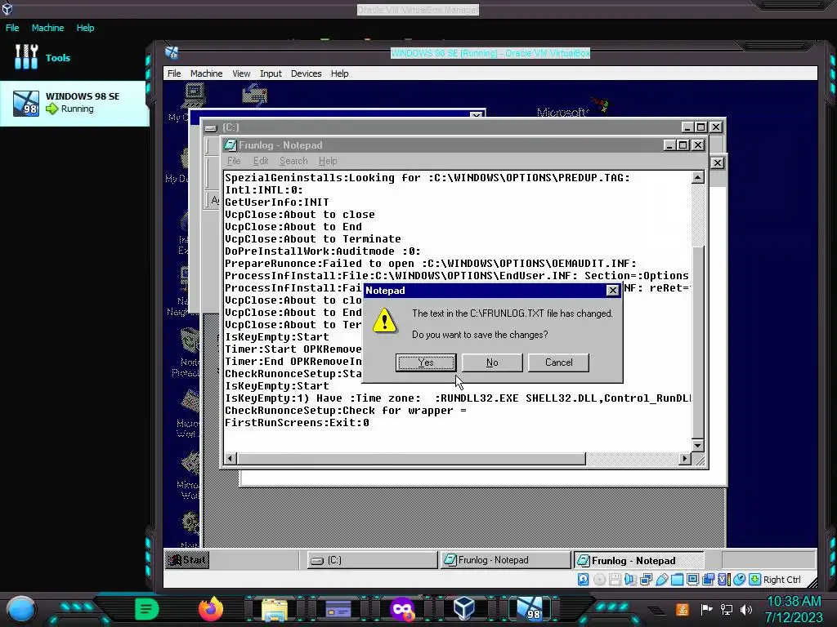Open the Notepad Edit menu

click(261, 161)
